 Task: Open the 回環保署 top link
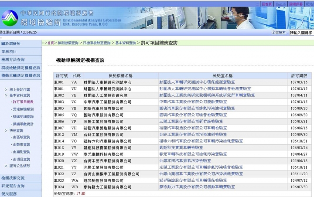coord(296,4)
